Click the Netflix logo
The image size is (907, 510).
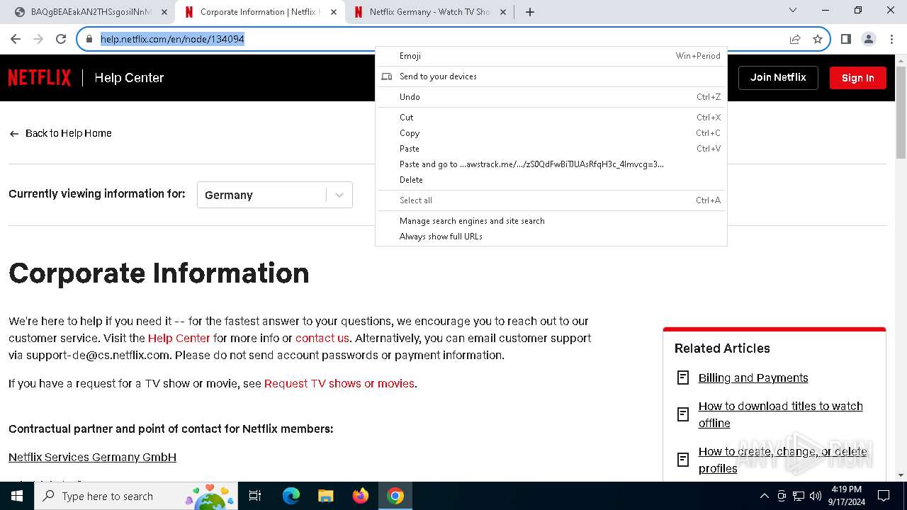pyautogui.click(x=40, y=77)
